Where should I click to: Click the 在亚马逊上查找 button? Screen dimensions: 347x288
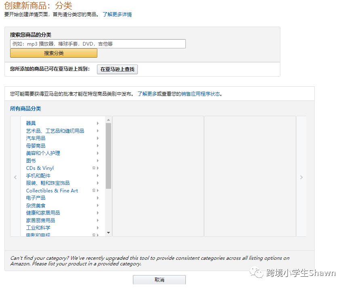[117, 69]
